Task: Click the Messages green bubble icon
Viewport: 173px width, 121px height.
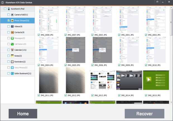Action: point(12,38)
